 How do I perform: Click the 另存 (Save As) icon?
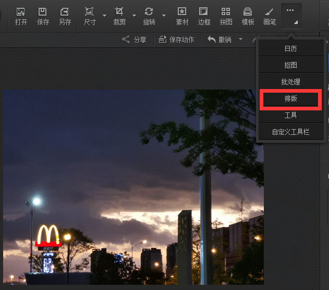point(65,16)
